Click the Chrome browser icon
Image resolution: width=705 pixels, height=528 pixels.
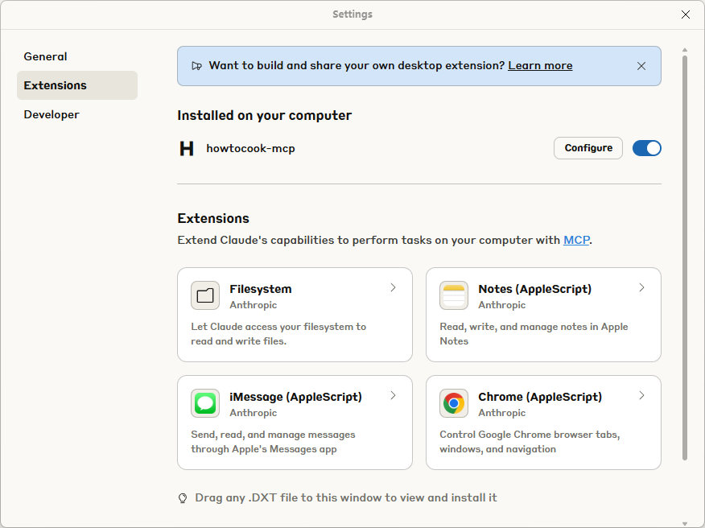click(x=454, y=403)
